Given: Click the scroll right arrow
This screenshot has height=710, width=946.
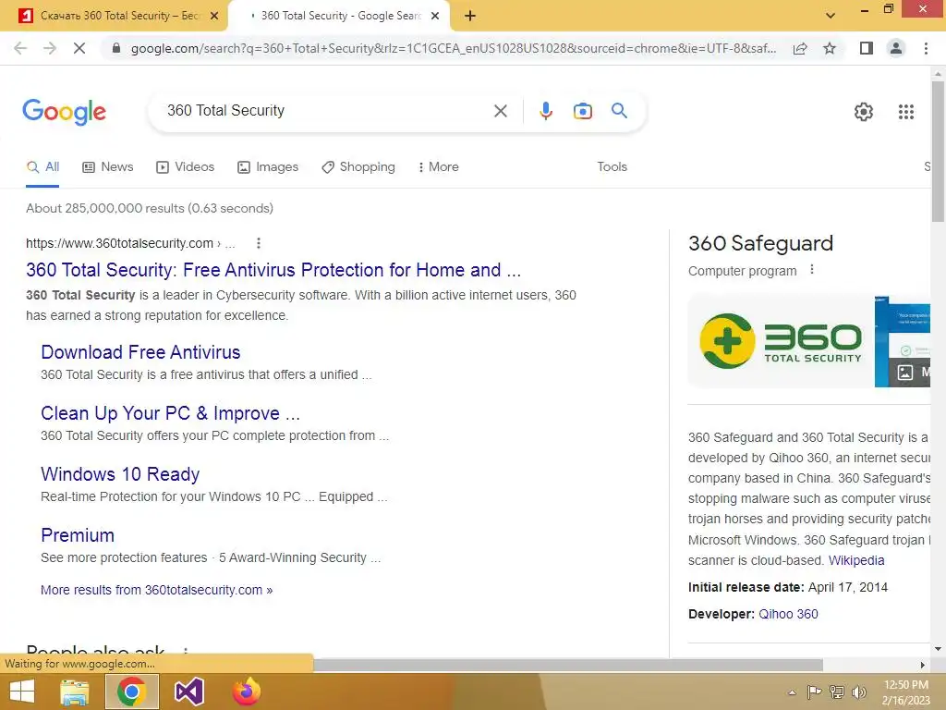Looking at the screenshot, I should (x=922, y=665).
